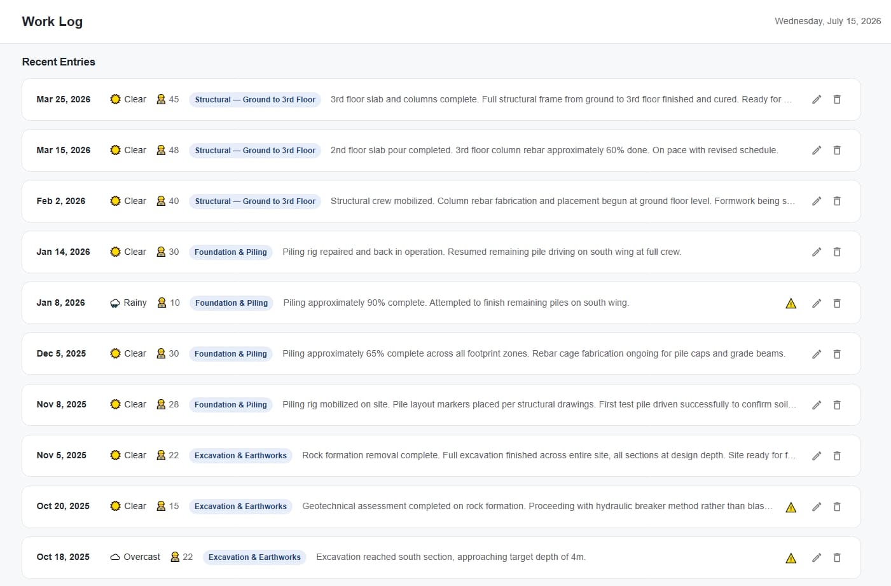Delete the Dec 5, 2025 entry
The height and width of the screenshot is (586, 891).
(837, 354)
